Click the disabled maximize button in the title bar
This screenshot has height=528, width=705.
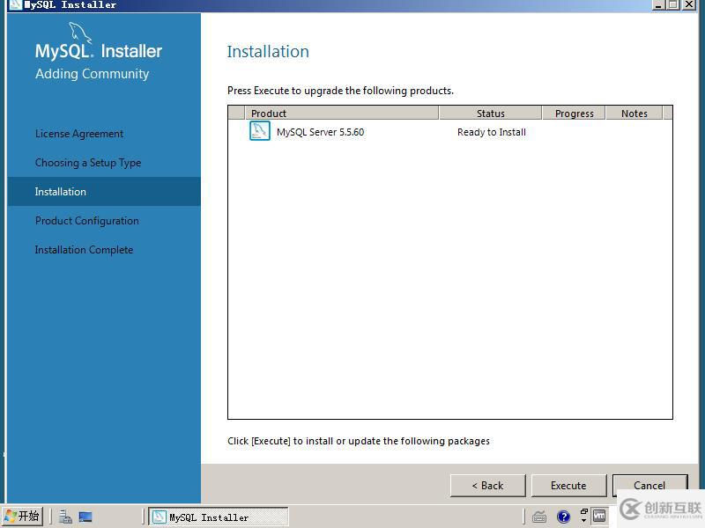click(673, 4)
